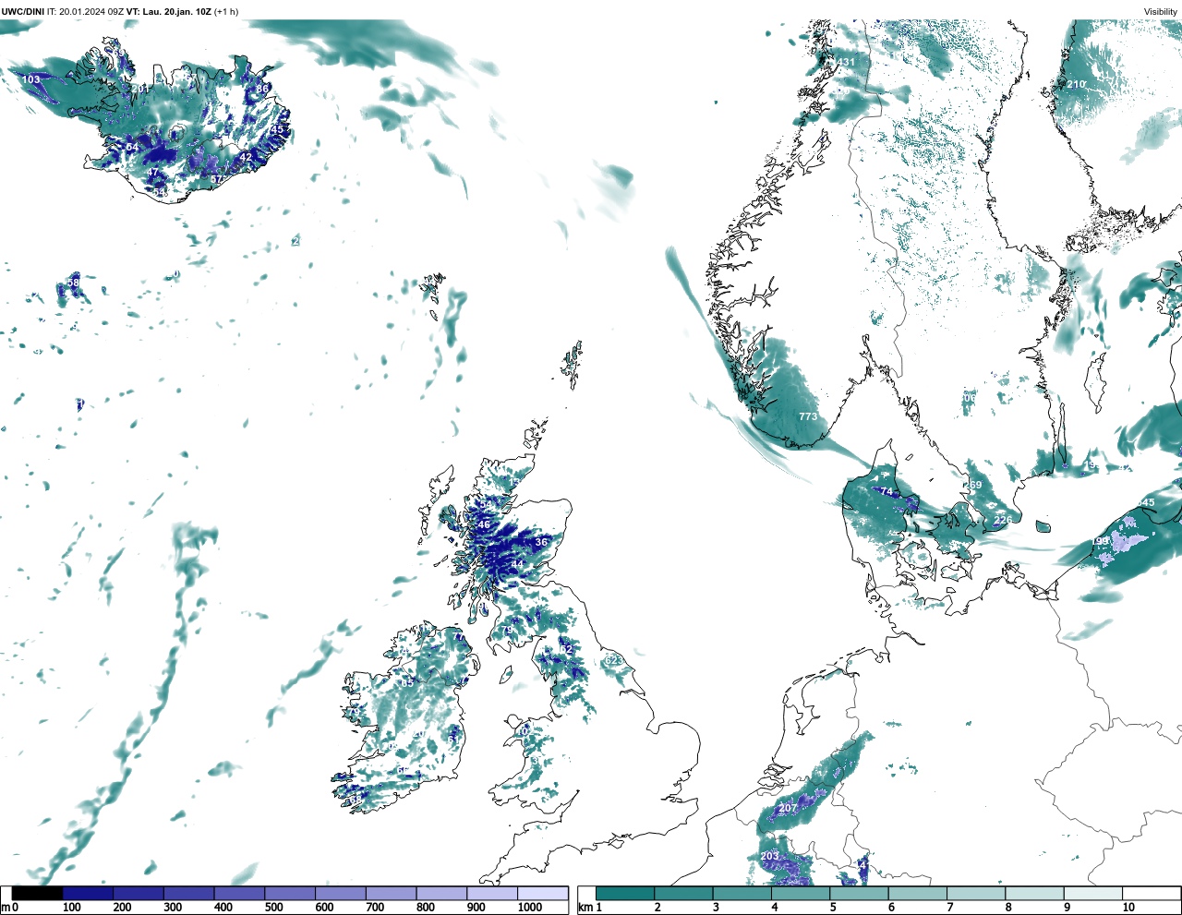Select the 'Lau. 20.jan. 10Z' valid time
1182x915 pixels.
point(176,12)
